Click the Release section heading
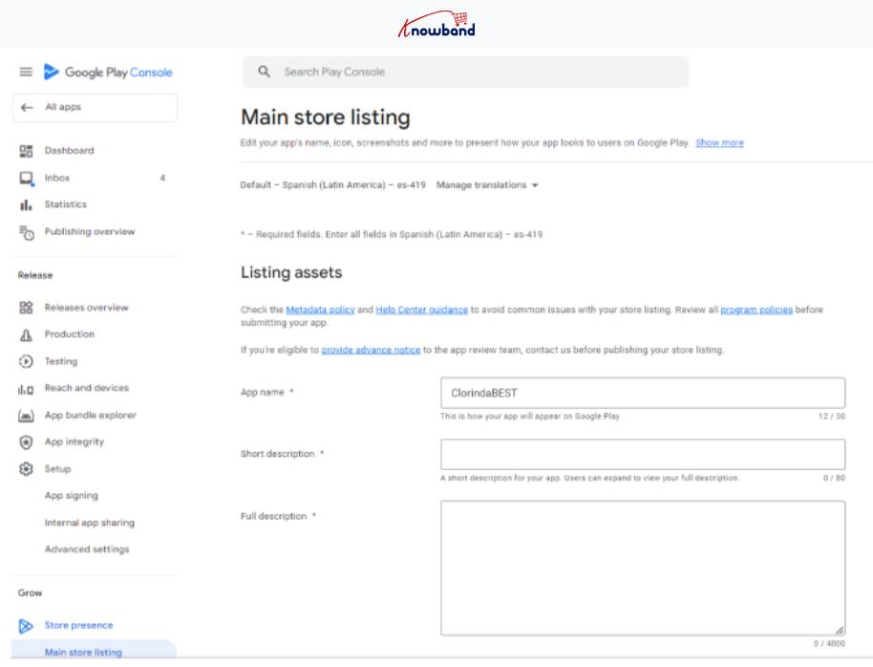 pyautogui.click(x=35, y=275)
